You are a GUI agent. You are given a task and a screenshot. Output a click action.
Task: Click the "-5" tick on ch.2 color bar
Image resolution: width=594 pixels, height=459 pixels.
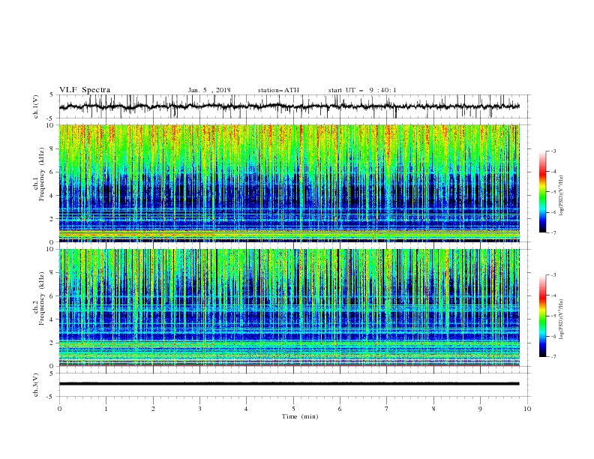553,316
